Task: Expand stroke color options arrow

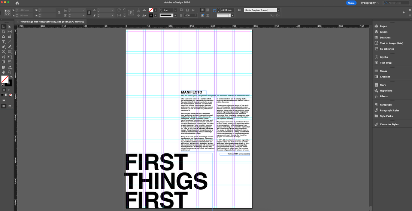Action: (155, 15)
